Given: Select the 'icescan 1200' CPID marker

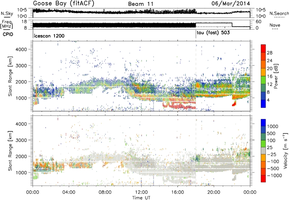Looking at the screenshot, I should coord(49,36).
